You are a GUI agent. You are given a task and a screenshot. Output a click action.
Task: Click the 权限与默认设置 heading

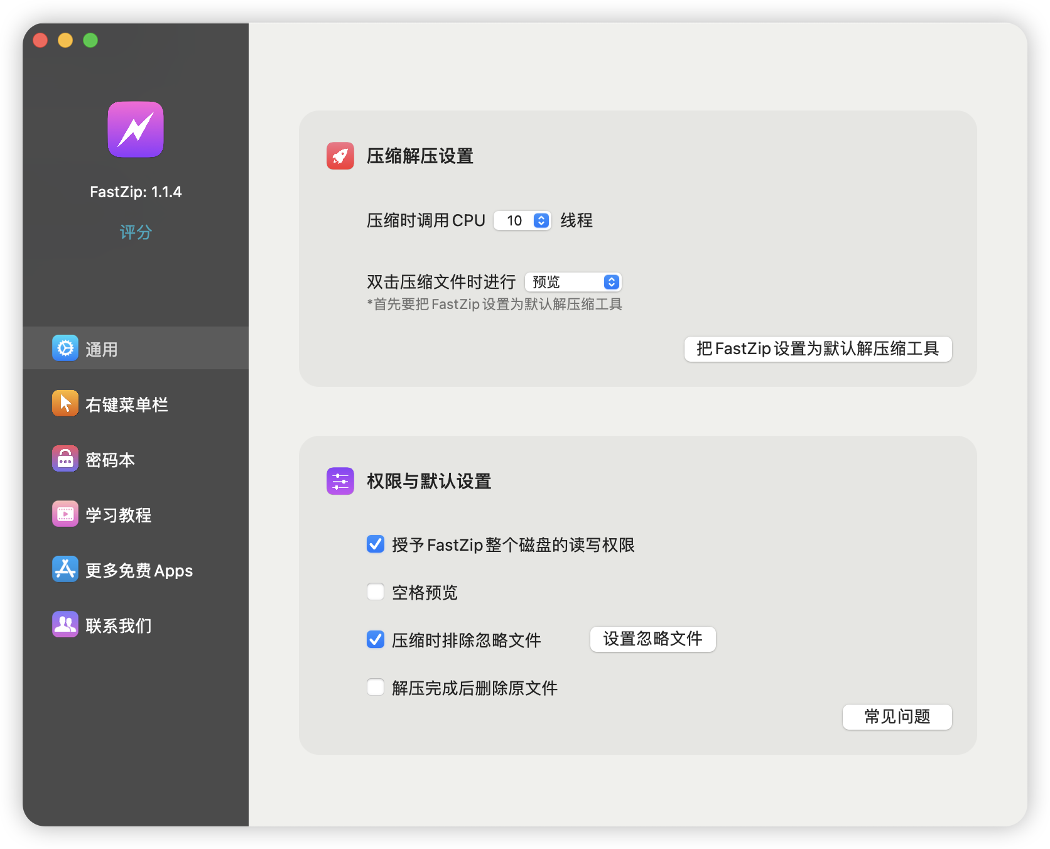click(429, 481)
